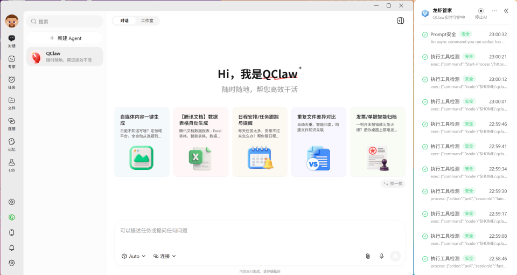Open the 执行工具检测 log entry at 22:59:46
Image resolution: width=517 pixels, height=275 pixels.
click(465, 127)
